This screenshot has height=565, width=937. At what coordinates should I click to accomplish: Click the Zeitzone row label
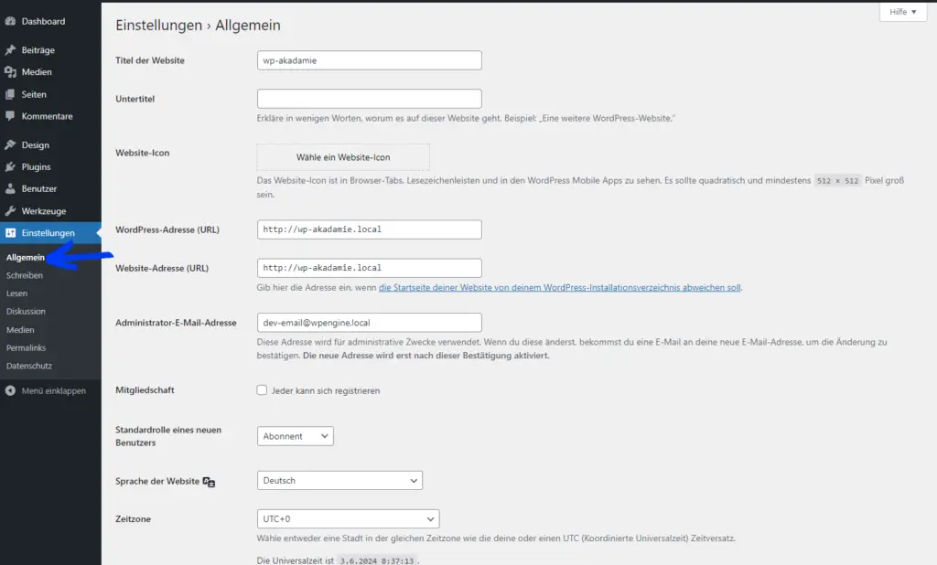pos(134,519)
